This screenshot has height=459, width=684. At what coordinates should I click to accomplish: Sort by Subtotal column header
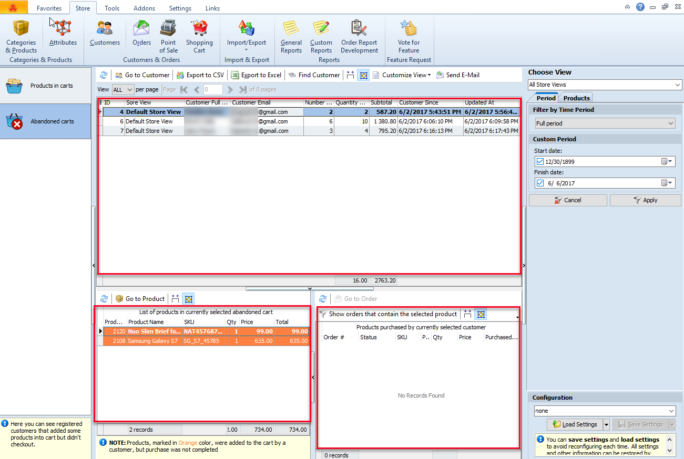pos(383,102)
